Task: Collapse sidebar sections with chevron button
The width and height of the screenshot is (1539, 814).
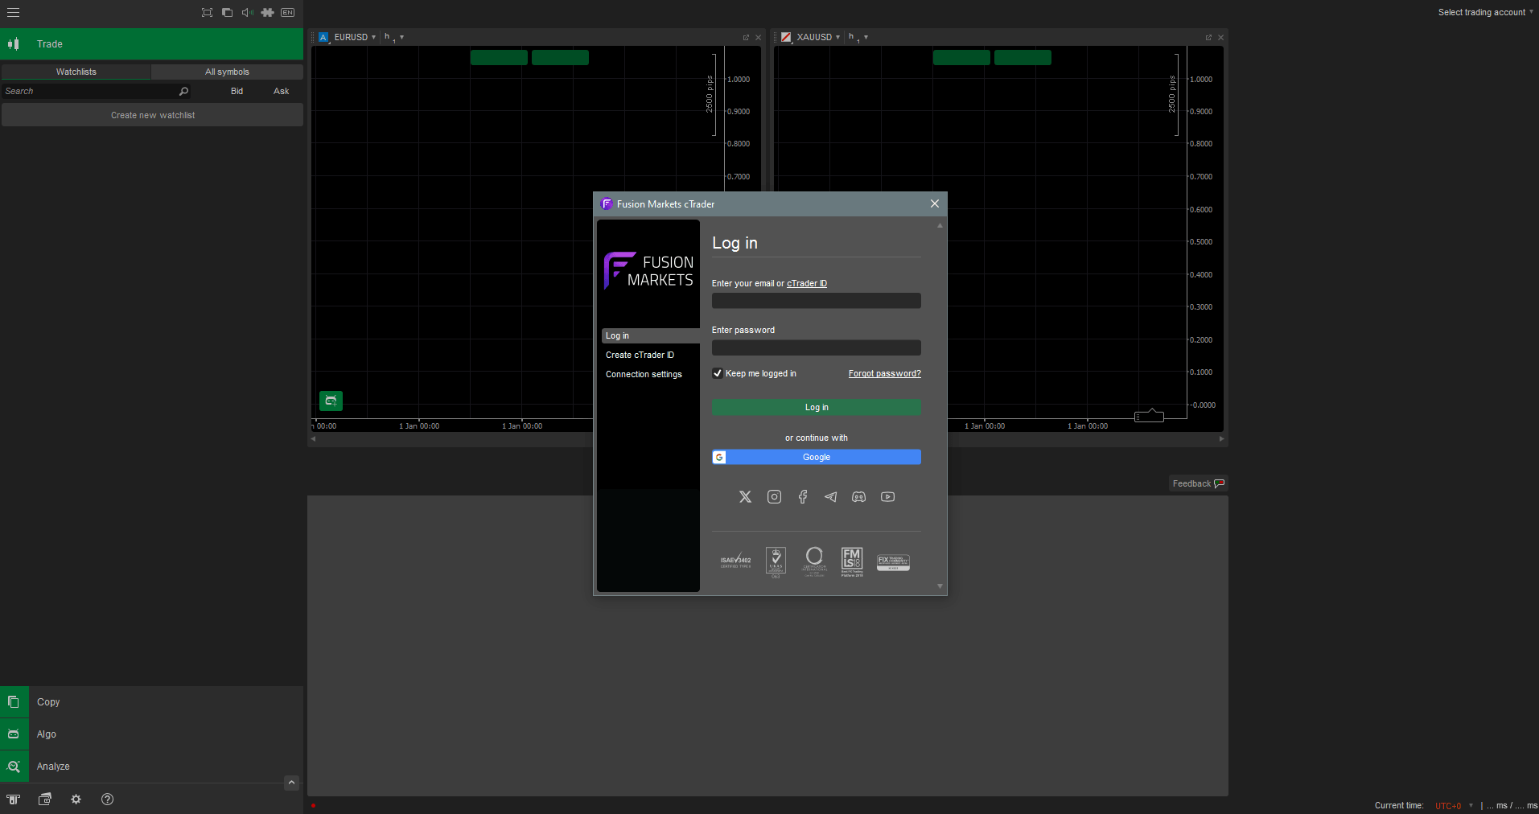Action: click(x=292, y=783)
